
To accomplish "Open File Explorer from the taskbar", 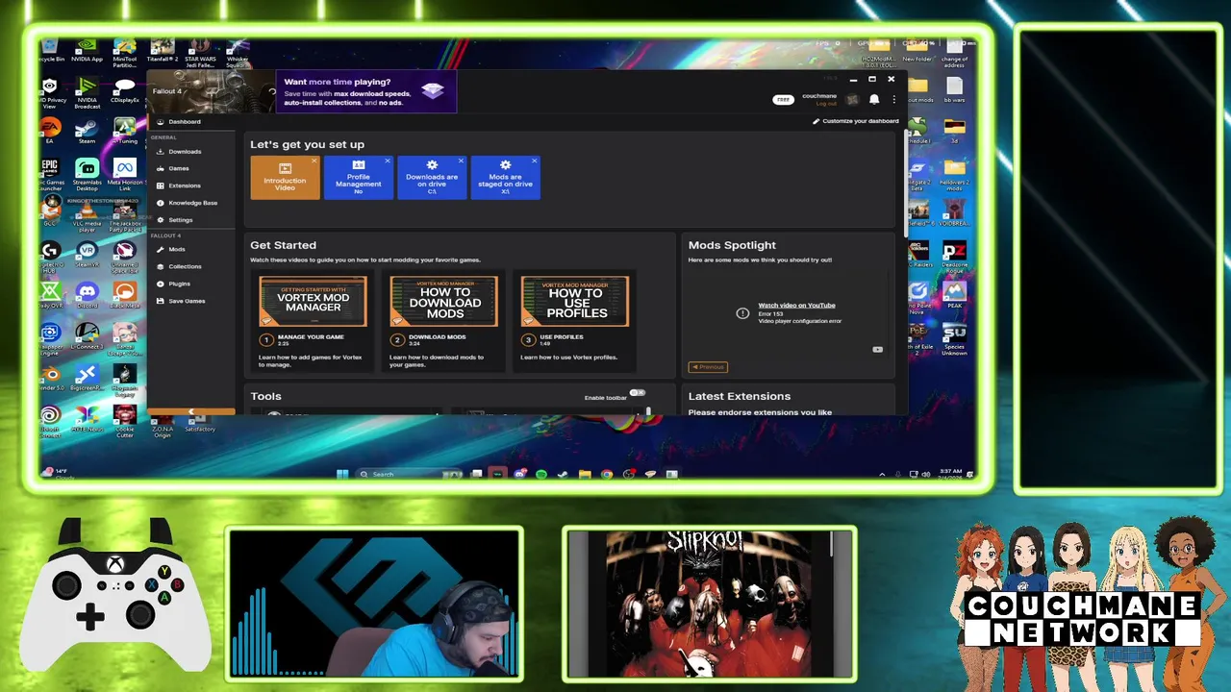I will click(585, 474).
